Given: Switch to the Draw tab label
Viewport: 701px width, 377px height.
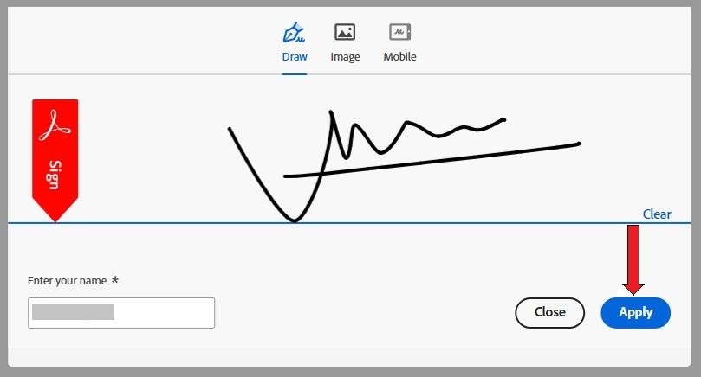Looking at the screenshot, I should (295, 57).
